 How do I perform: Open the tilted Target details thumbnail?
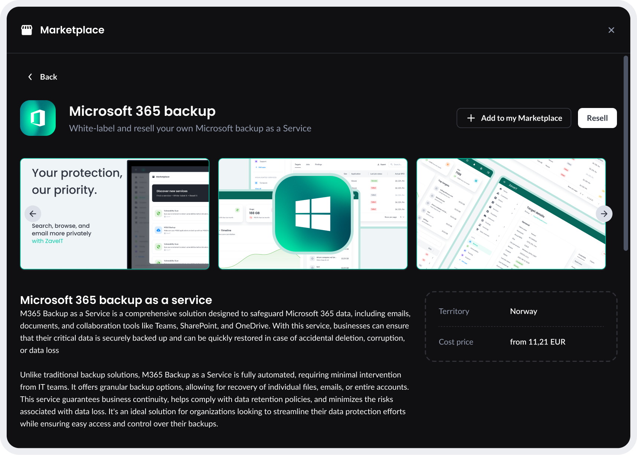coord(511,214)
